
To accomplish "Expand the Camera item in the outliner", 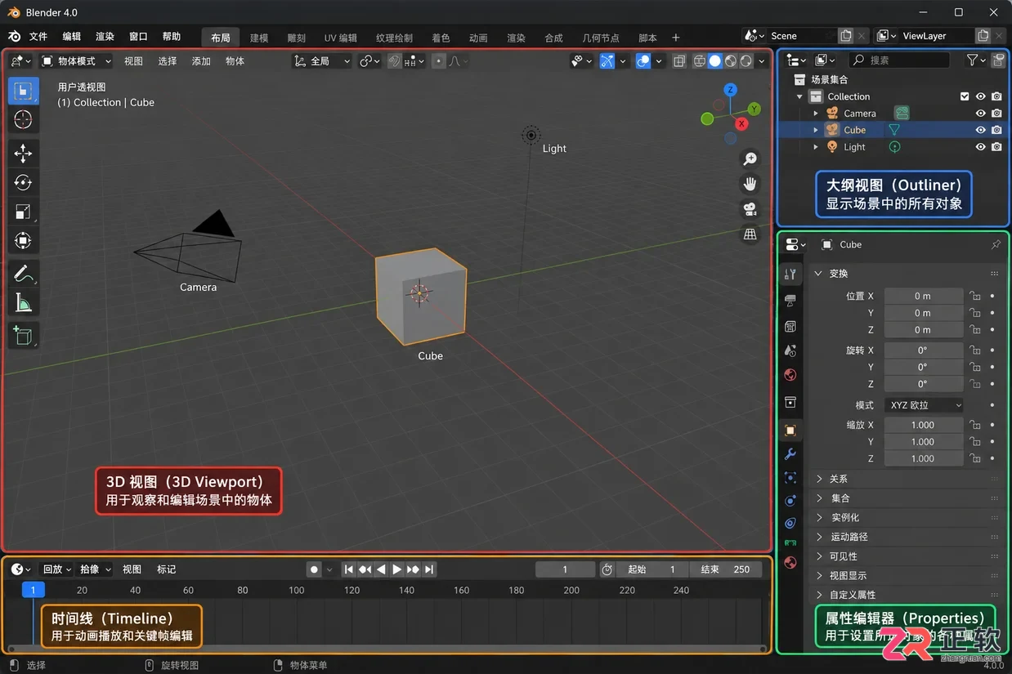I will click(x=815, y=114).
